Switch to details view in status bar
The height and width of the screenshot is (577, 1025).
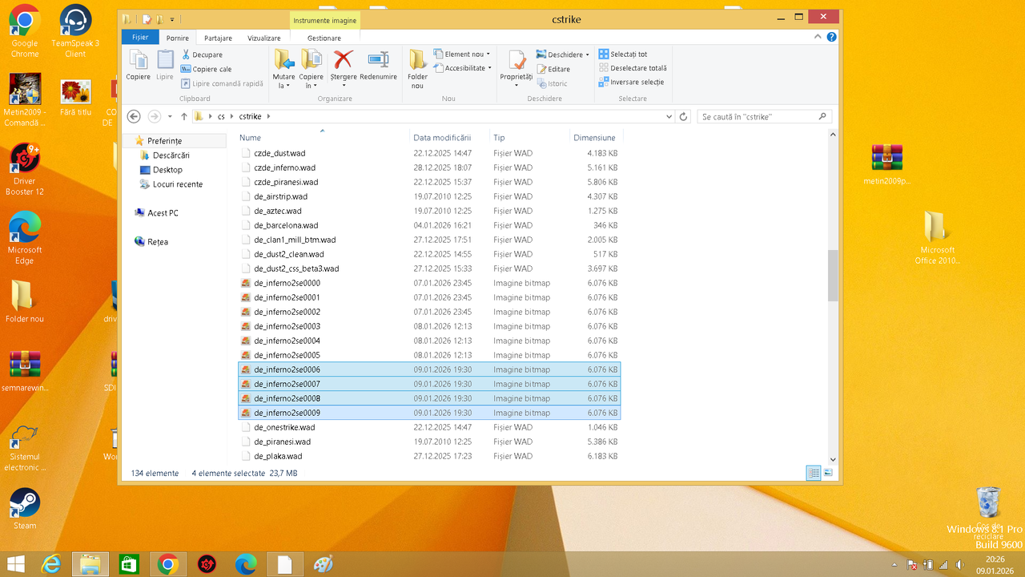[814, 473]
